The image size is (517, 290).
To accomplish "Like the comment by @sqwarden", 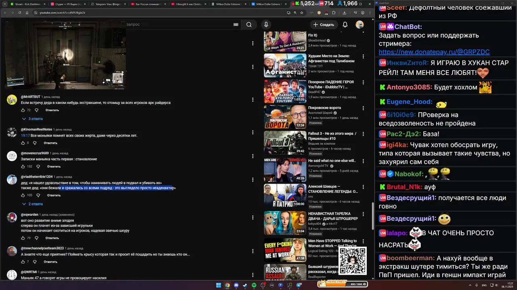I will [x=23, y=238].
